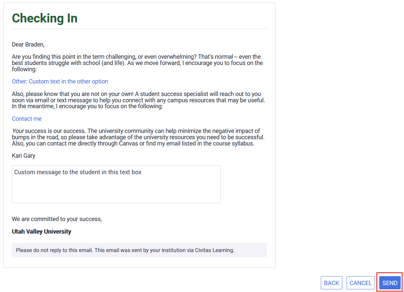
Task: Place cursor in the student message field
Action: click(116, 184)
